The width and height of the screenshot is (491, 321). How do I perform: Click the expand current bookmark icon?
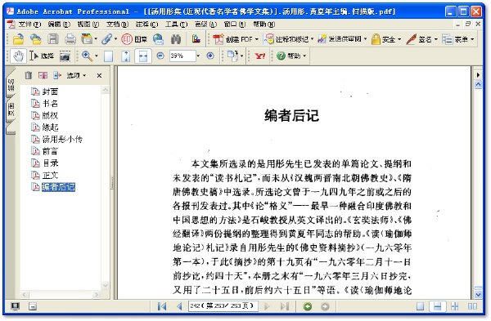tap(57, 75)
